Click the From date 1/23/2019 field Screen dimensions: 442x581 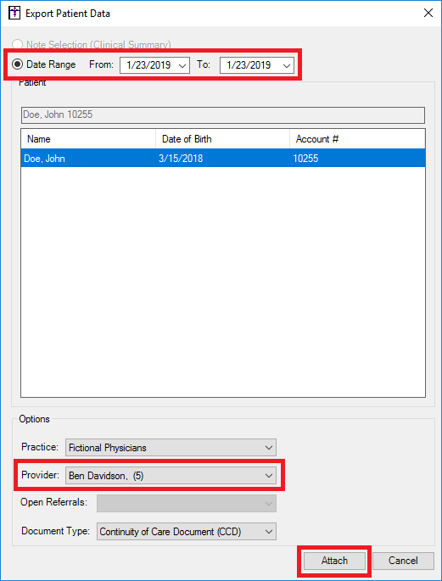pyautogui.click(x=154, y=65)
